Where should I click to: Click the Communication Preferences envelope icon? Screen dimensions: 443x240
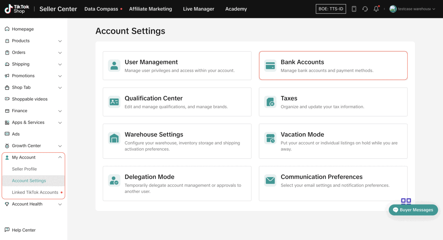tap(270, 180)
